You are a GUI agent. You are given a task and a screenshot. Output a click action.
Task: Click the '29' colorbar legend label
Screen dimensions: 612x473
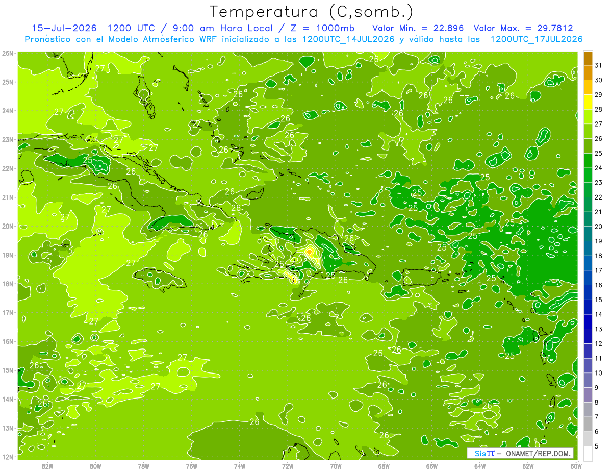tap(599, 95)
